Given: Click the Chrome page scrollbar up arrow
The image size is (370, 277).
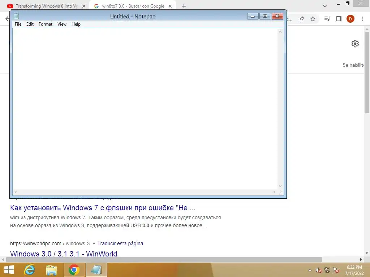Looking at the screenshot, I should (x=367, y=29).
